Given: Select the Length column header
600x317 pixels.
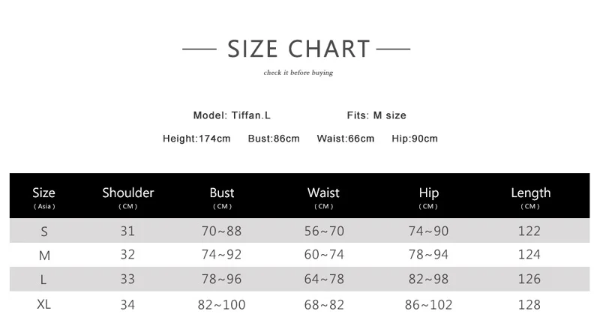Looking at the screenshot, I should [x=530, y=196].
